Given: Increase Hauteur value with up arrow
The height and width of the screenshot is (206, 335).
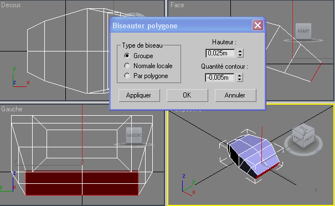Looking at the screenshot, I should (x=240, y=51).
